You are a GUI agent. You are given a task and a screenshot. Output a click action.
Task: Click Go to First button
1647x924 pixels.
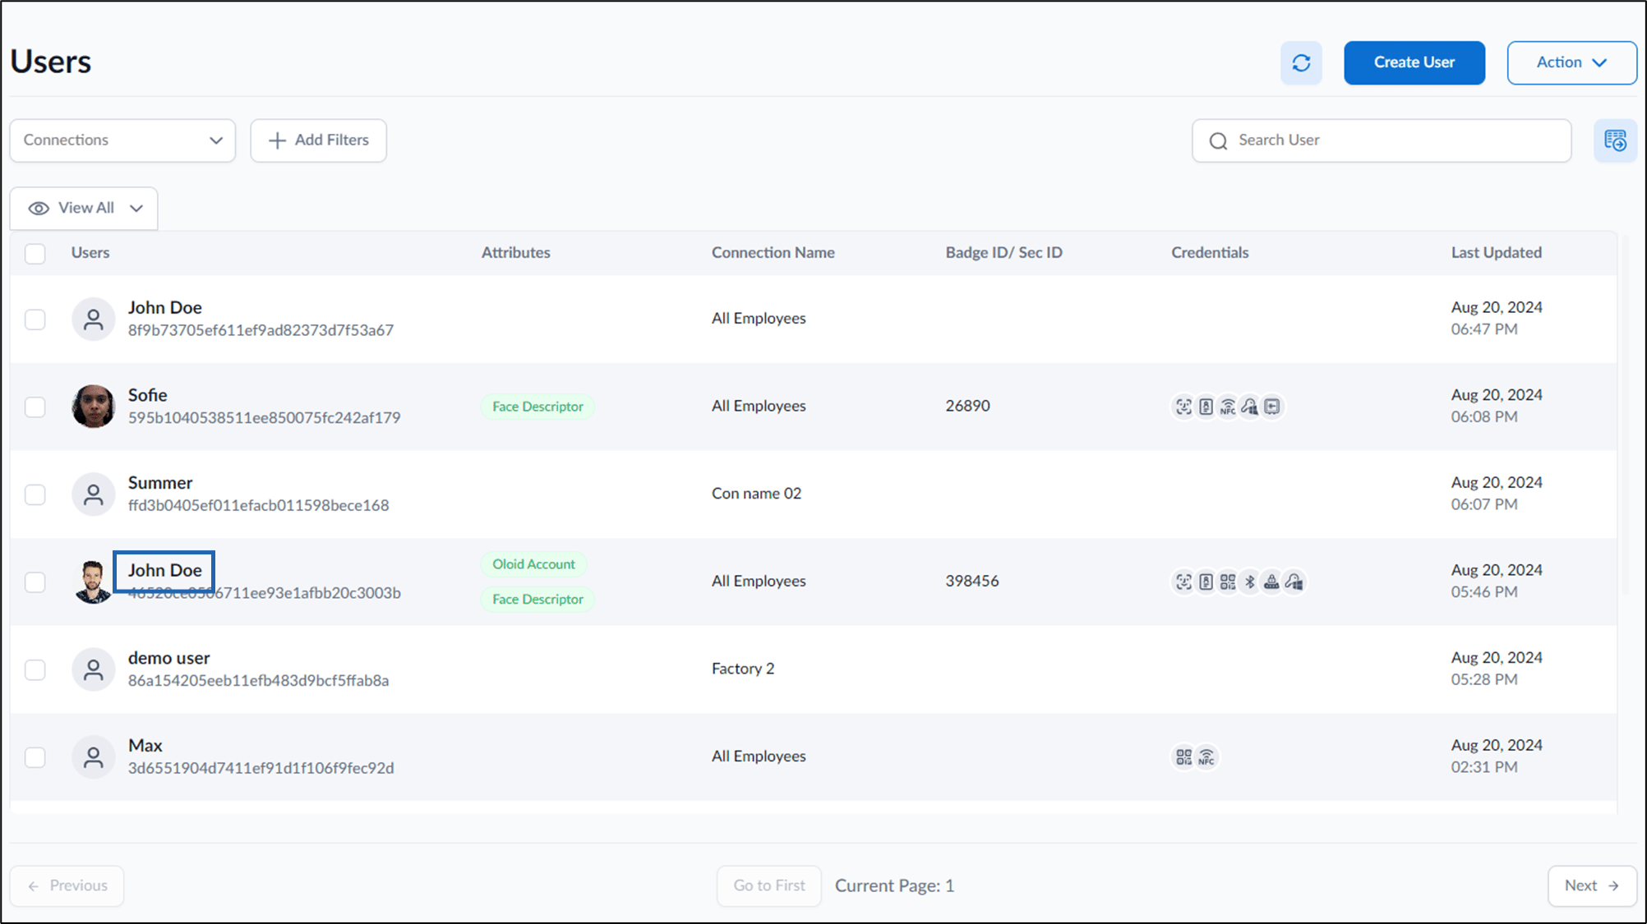pyautogui.click(x=768, y=885)
